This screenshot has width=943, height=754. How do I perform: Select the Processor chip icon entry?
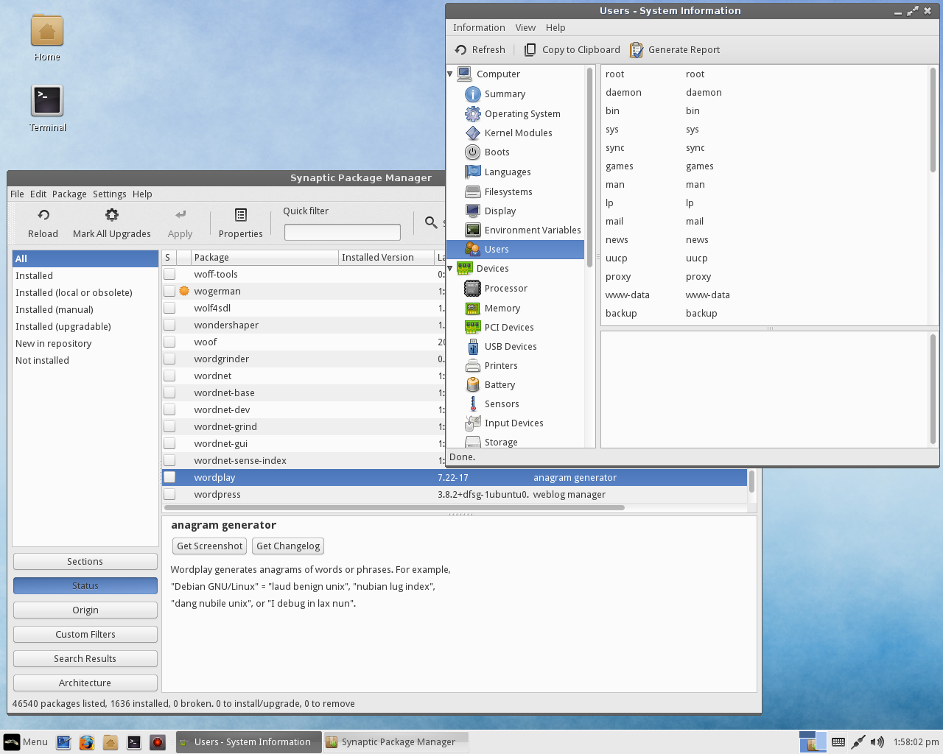473,289
